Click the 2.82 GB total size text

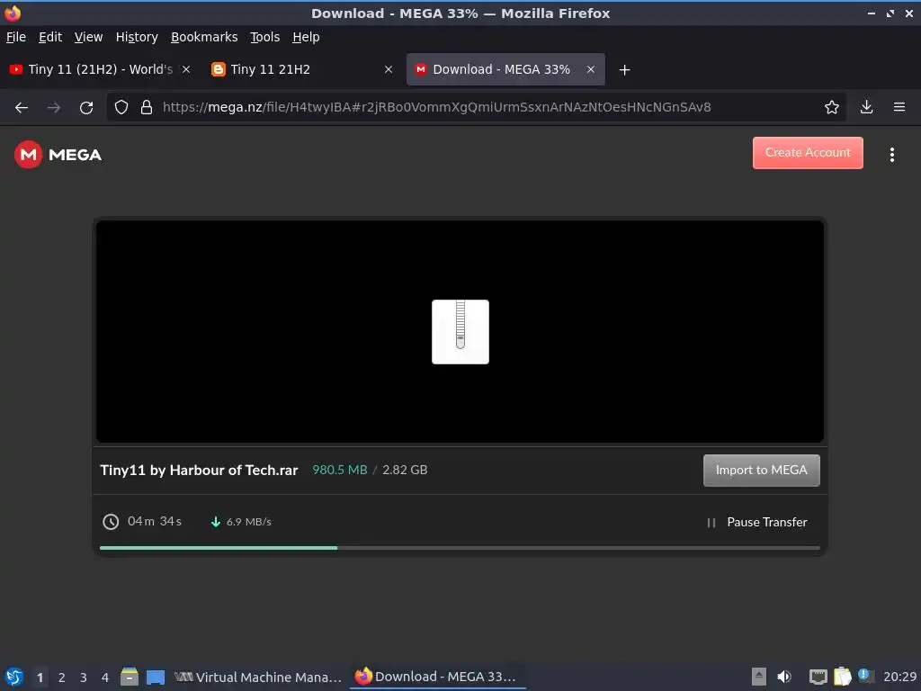(405, 470)
